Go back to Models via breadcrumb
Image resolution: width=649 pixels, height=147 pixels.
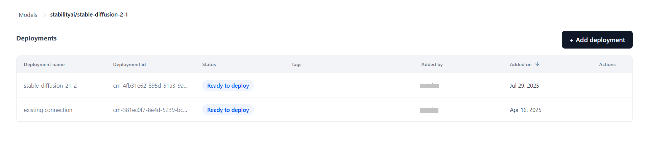click(x=28, y=15)
